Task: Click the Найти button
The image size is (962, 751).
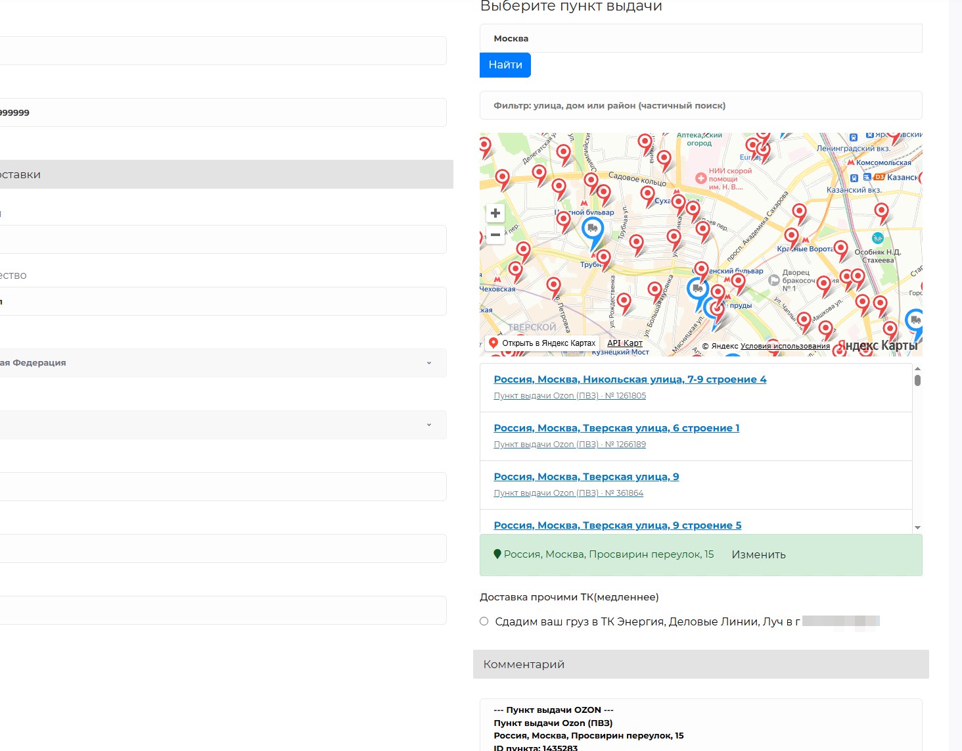Action: [505, 65]
